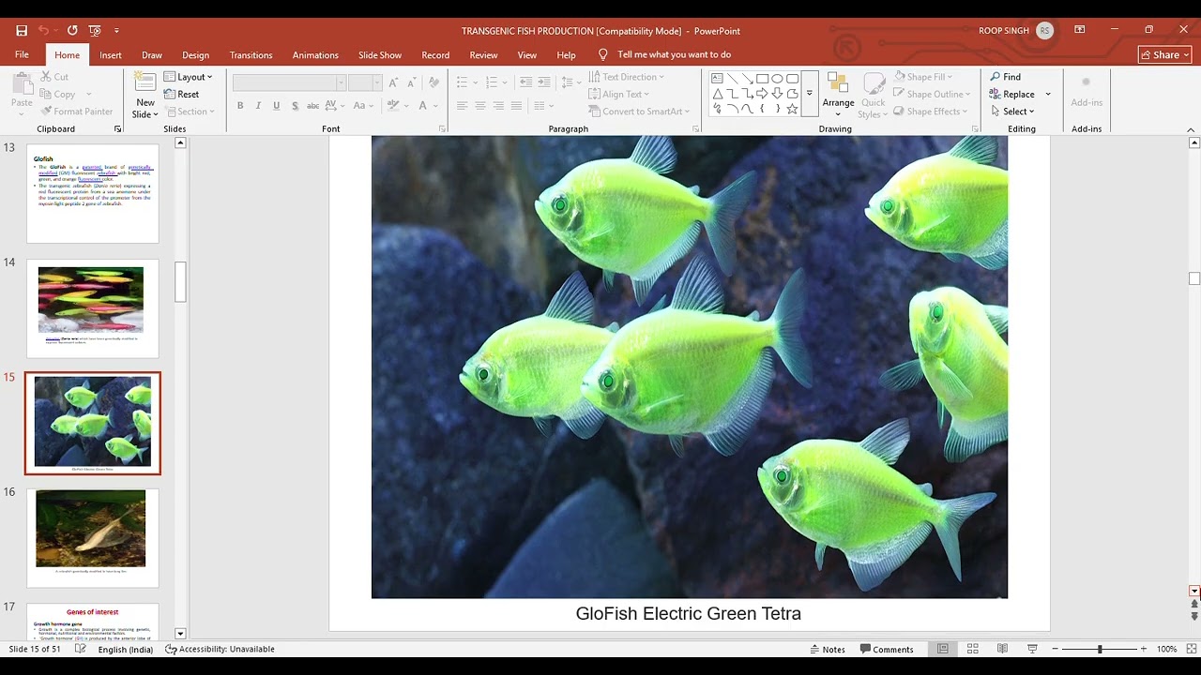
Task: Open the Layout dropdown
Action: pos(188,77)
